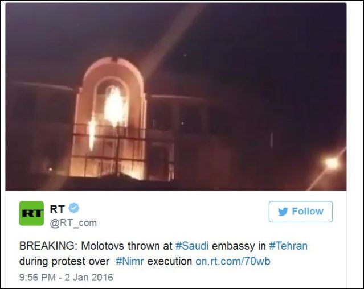364x289 pixels.
Task: Open the RT display name
Action: [57, 209]
